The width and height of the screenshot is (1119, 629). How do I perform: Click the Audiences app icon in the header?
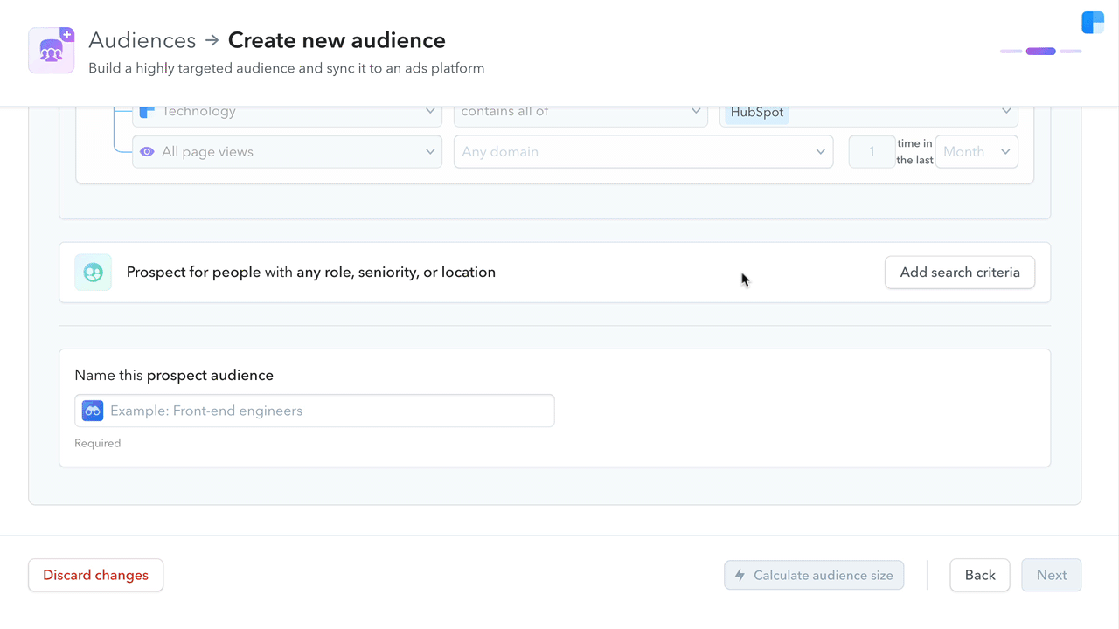(51, 50)
